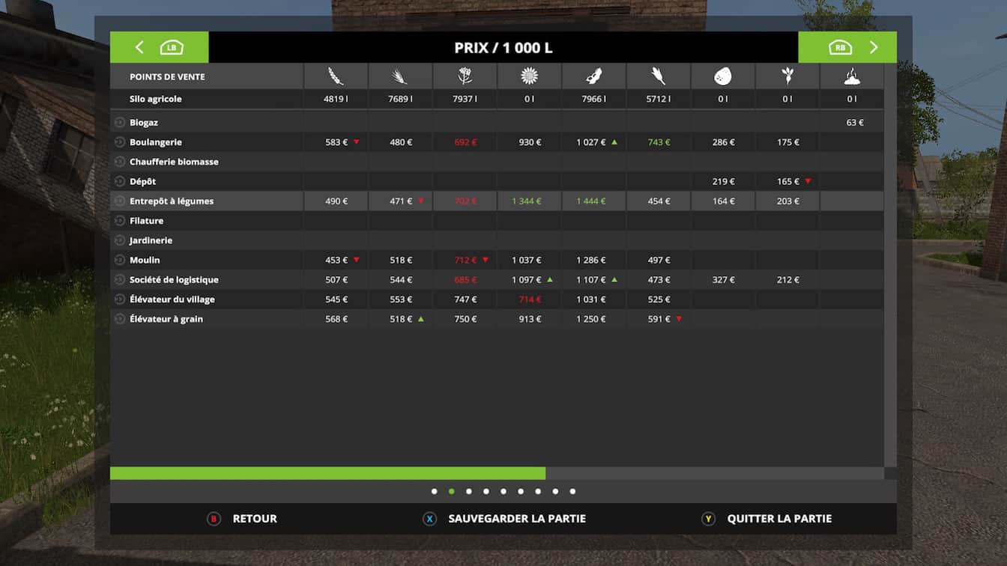Click the potato column icon
Screen dimensions: 1007x566
722,76
